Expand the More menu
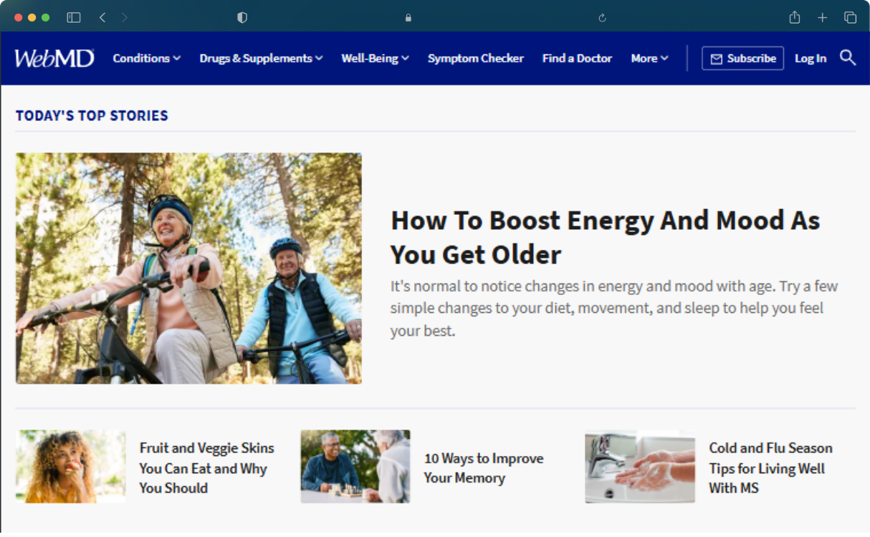 (649, 58)
